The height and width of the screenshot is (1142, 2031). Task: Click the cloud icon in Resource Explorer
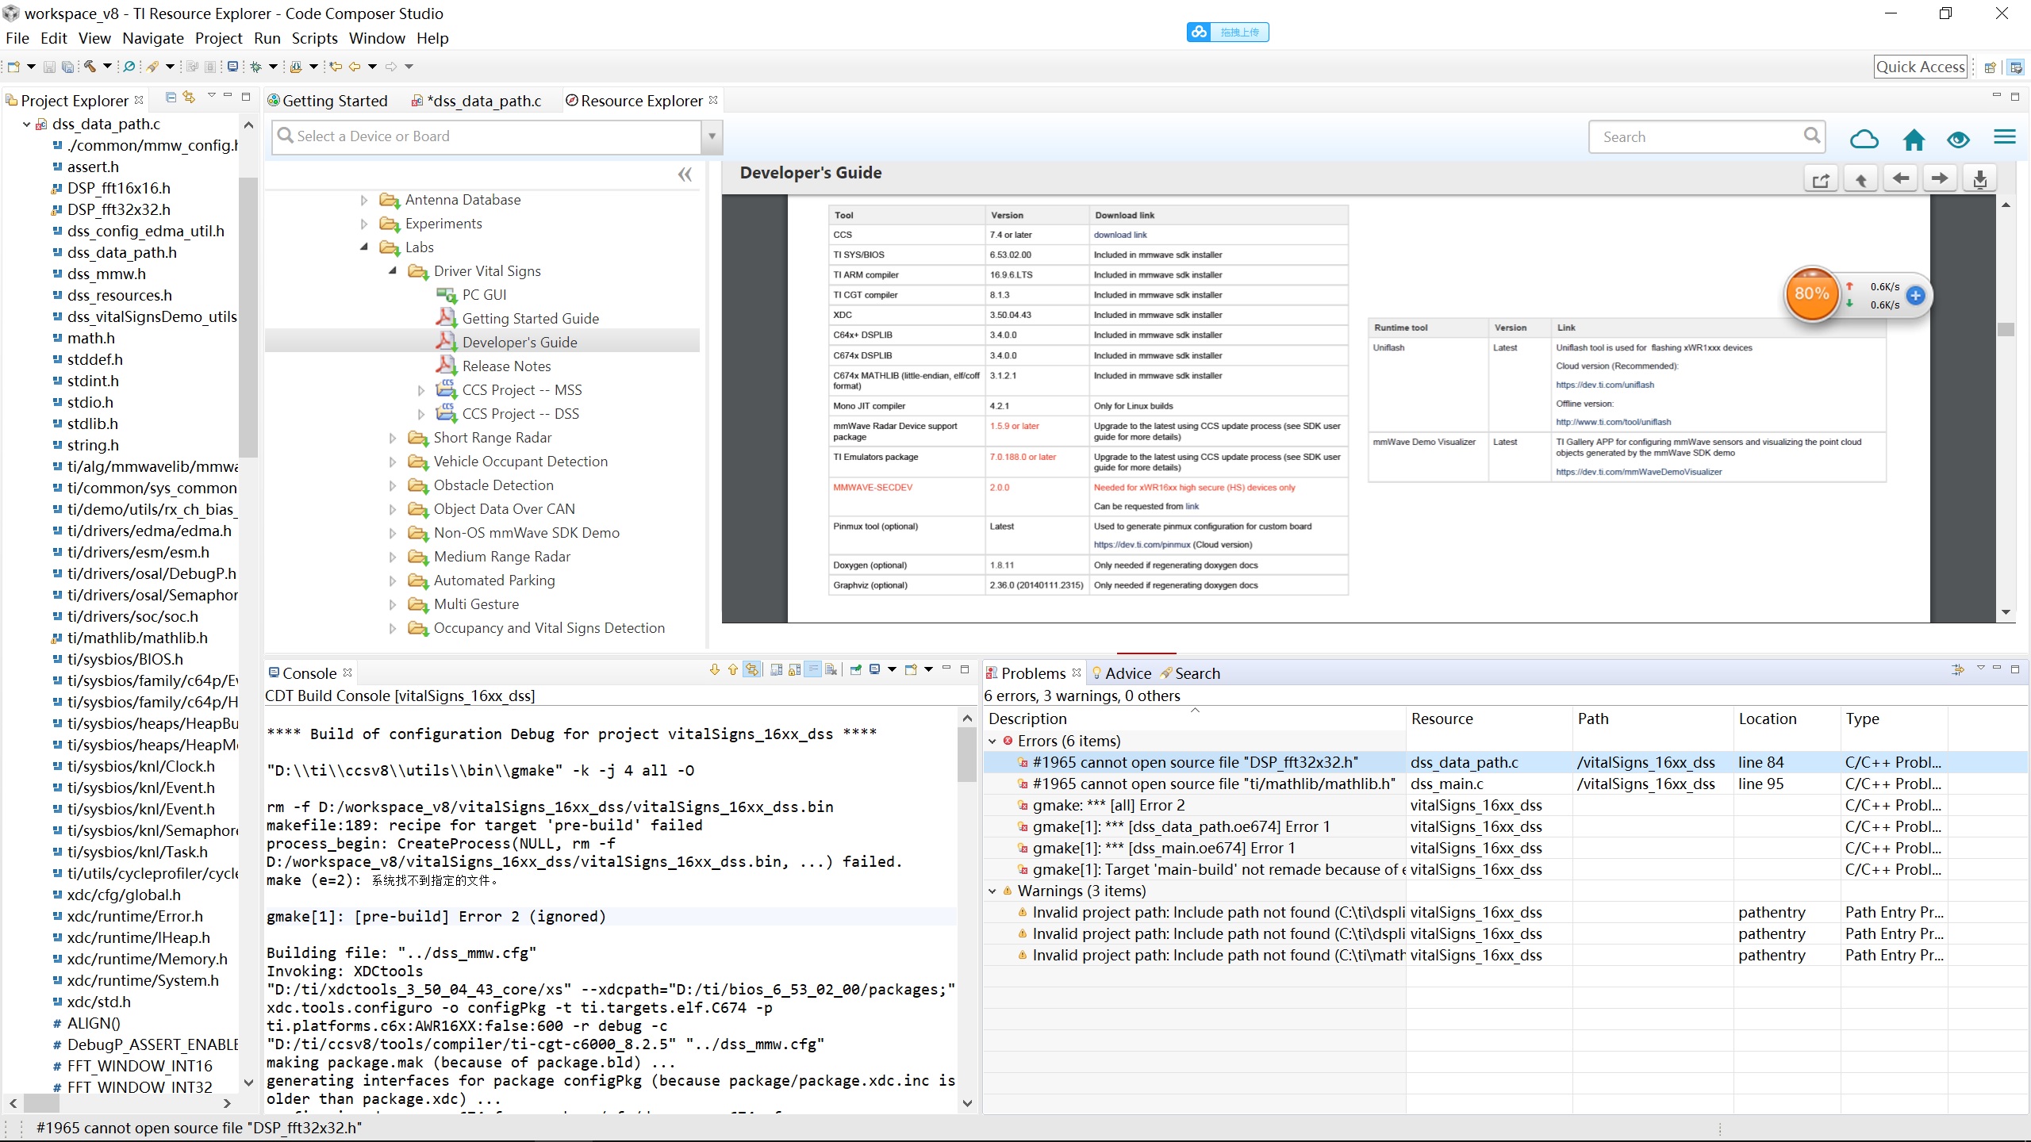(1864, 139)
